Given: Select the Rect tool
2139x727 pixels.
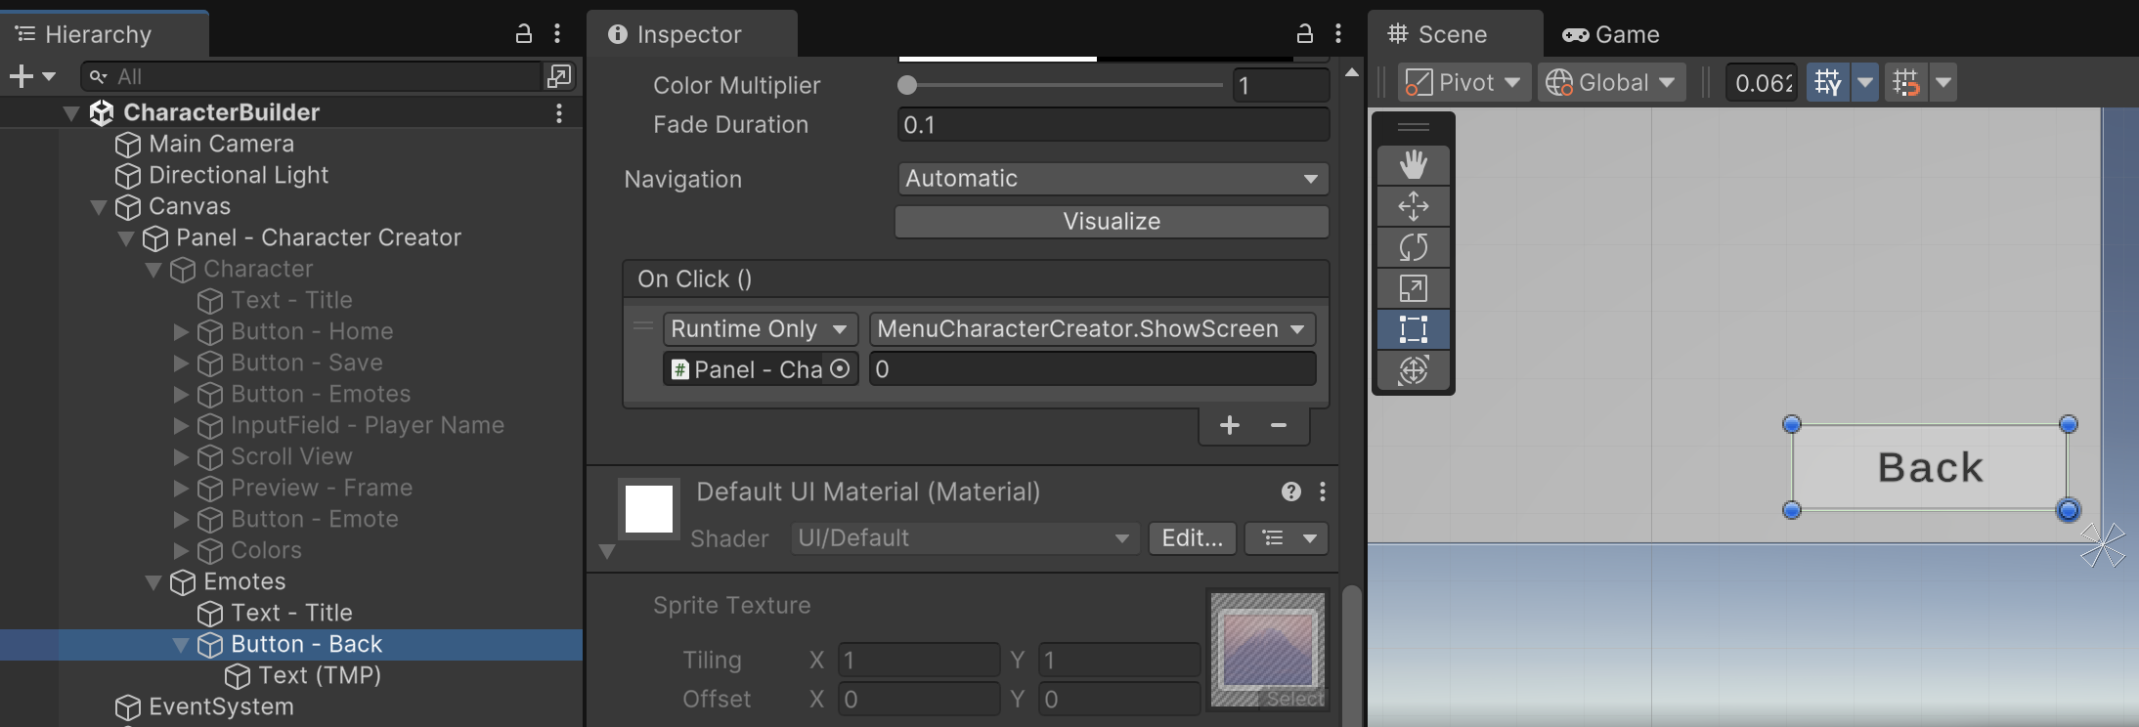Looking at the screenshot, I should click(x=1413, y=329).
